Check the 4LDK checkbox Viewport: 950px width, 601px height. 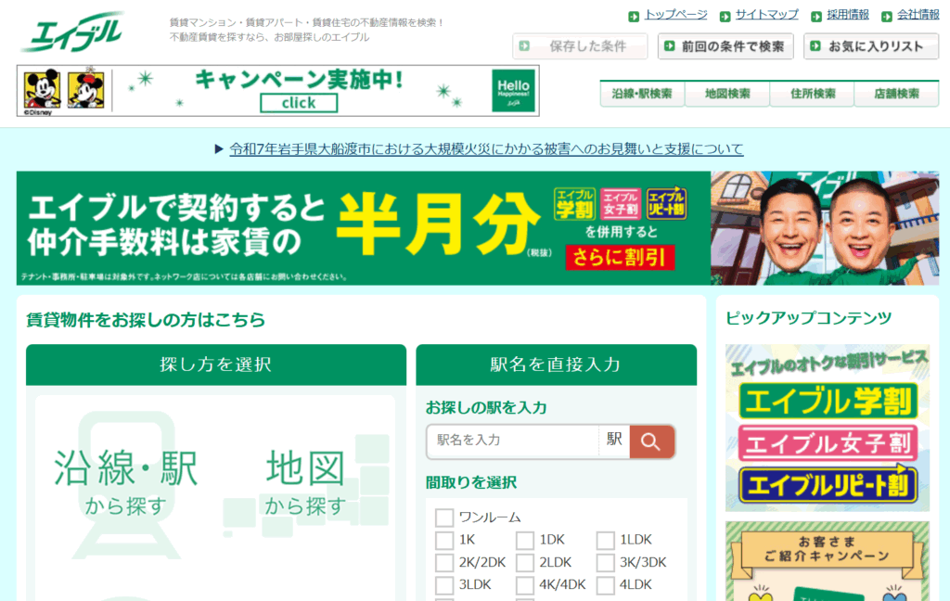tap(605, 584)
